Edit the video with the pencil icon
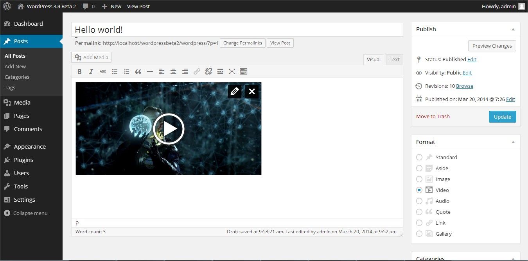The image size is (528, 261). point(235,91)
